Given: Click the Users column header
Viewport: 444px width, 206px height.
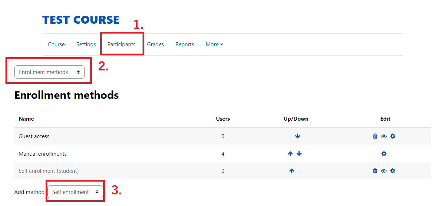Looking at the screenshot, I should pos(223,119).
